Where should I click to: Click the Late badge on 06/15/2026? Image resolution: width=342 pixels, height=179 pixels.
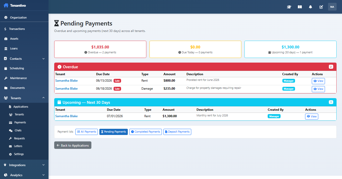[x=117, y=81]
